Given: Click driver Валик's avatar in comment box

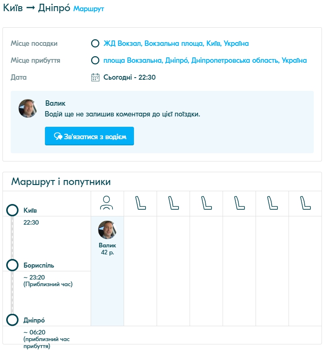Looking at the screenshot, I should tap(28, 108).
